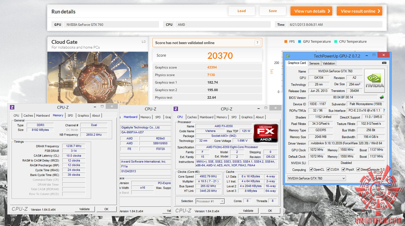Viewport: 405px width, 226px height.
Task: Click the orange FPS legend swatch
Action: [x=286, y=42]
